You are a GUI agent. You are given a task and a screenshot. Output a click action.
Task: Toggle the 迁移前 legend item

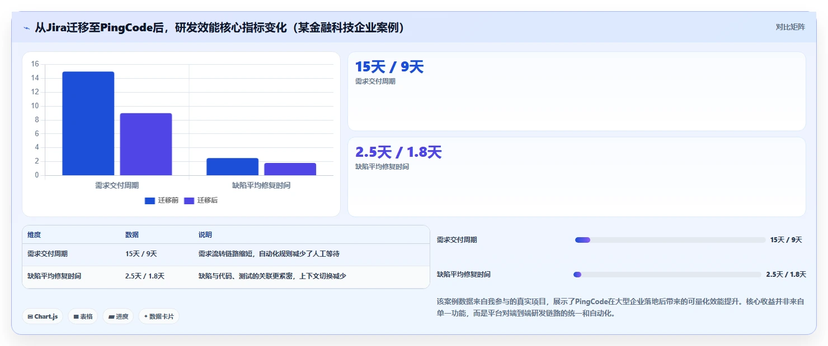point(161,200)
